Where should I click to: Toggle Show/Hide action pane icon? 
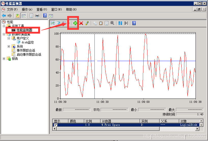pos(51,16)
